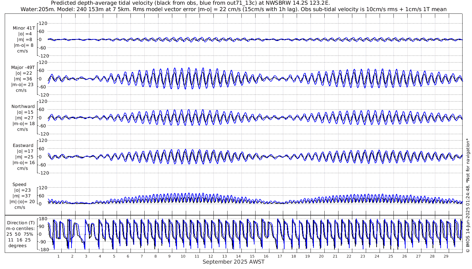Click the '|m| =27' statistic
The width and height of the screenshot is (472, 269).
[24, 118]
